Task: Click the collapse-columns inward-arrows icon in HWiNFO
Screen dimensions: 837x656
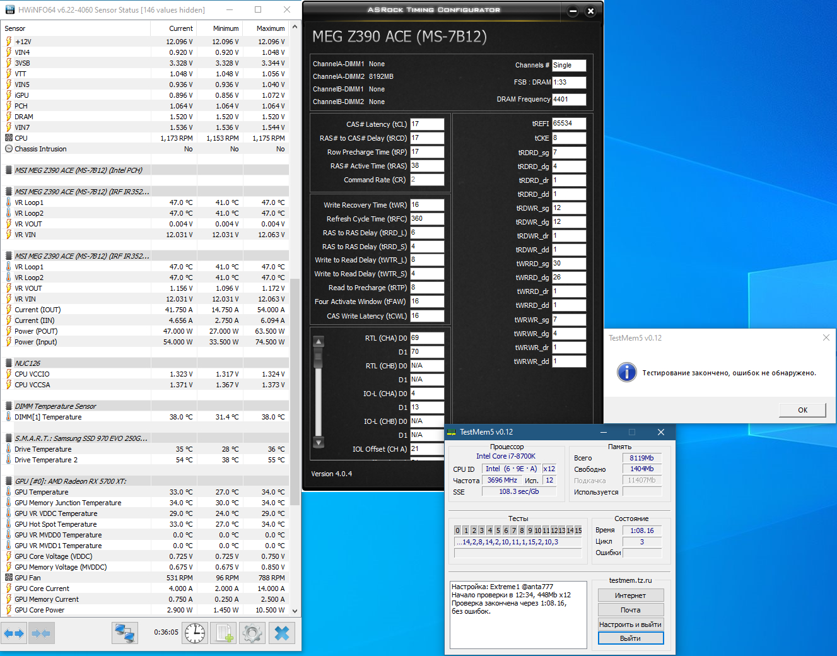Action: coord(41,633)
